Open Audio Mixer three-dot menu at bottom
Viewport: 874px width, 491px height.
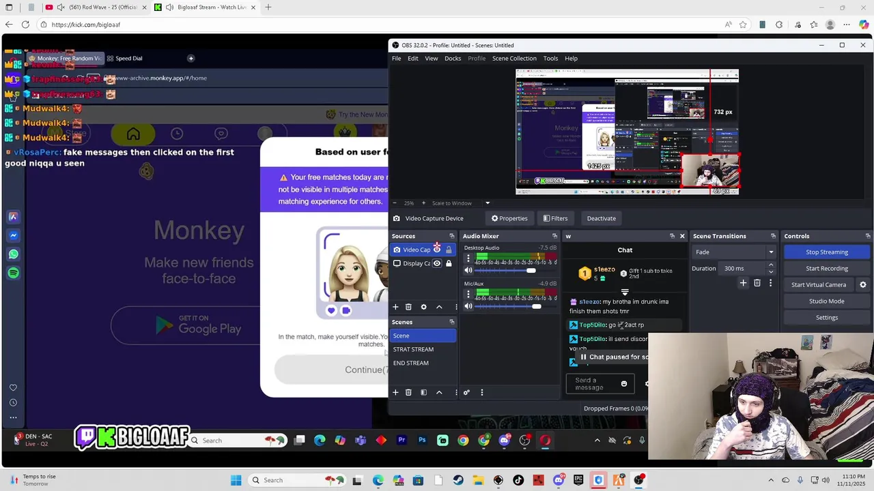481,392
